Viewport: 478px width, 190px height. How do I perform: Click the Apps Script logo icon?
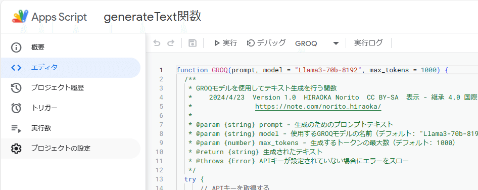coord(20,17)
